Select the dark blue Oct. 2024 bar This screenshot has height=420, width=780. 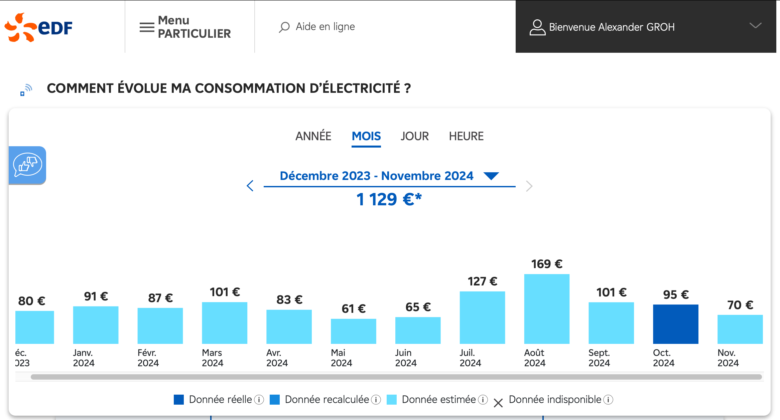[675, 324]
